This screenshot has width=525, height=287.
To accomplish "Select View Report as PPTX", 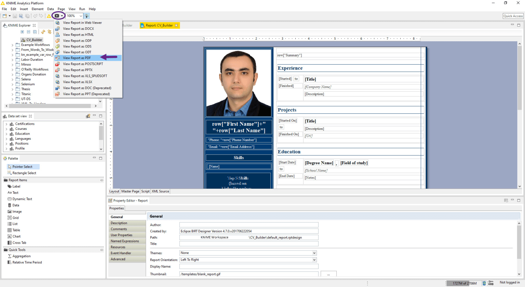I will click(88, 70).
